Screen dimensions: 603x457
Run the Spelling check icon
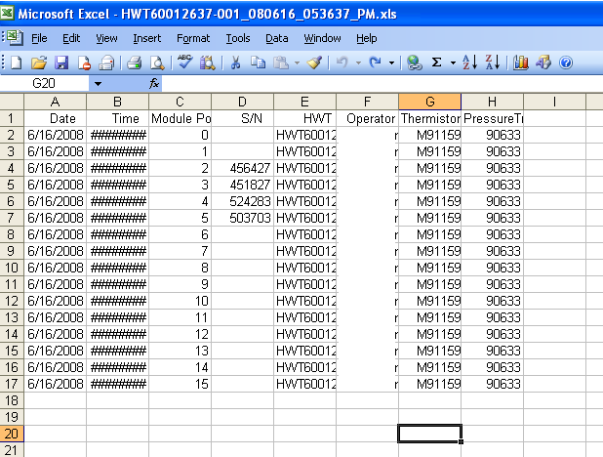(x=184, y=62)
